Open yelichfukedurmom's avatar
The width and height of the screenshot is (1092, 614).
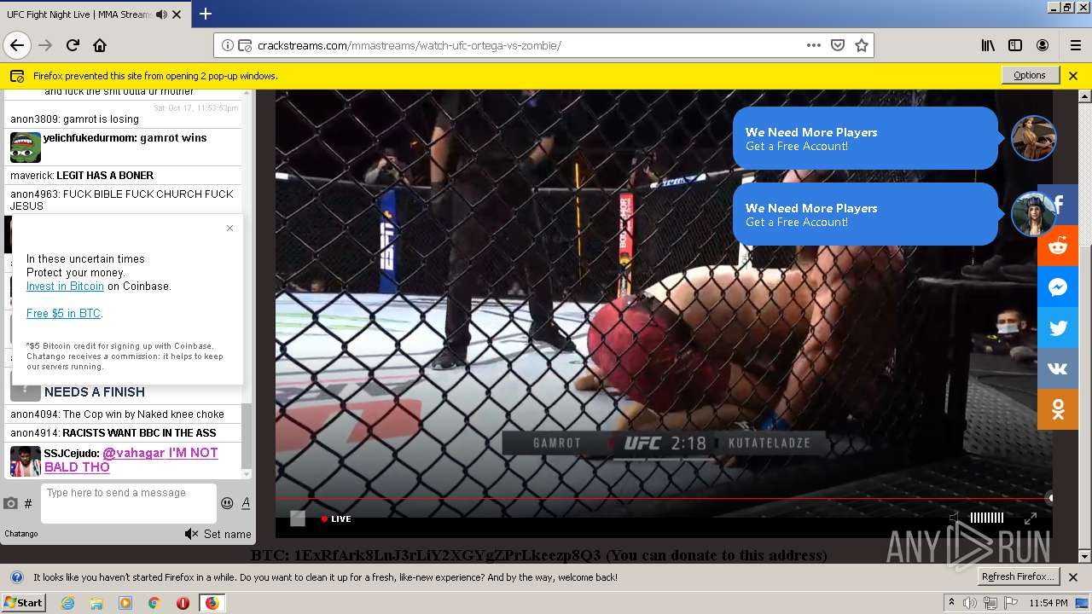pos(26,148)
